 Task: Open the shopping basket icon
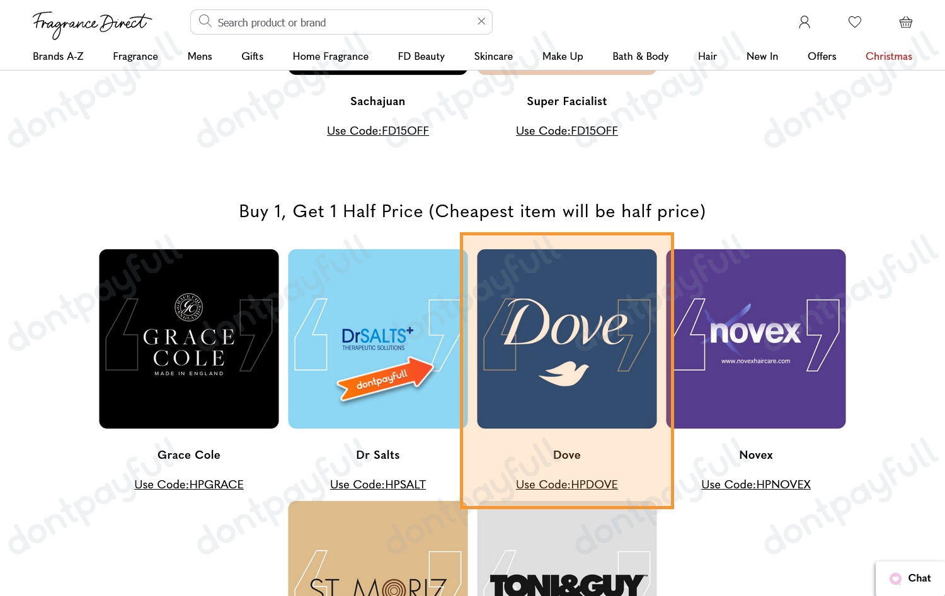point(905,22)
